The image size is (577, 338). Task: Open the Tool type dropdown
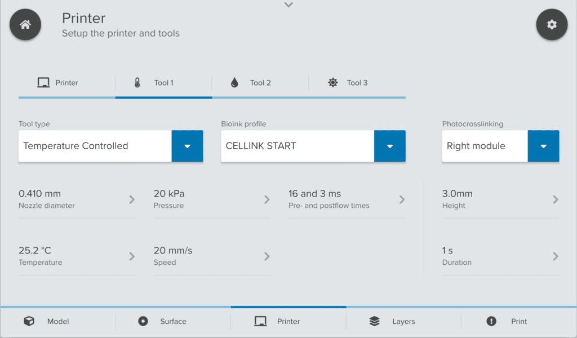pyautogui.click(x=188, y=146)
